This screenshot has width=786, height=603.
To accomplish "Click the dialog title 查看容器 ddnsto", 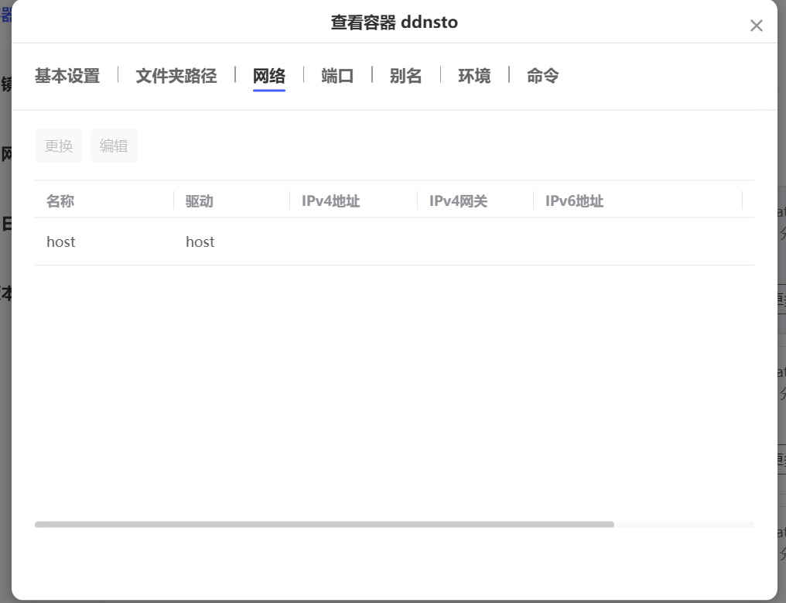I will [394, 22].
